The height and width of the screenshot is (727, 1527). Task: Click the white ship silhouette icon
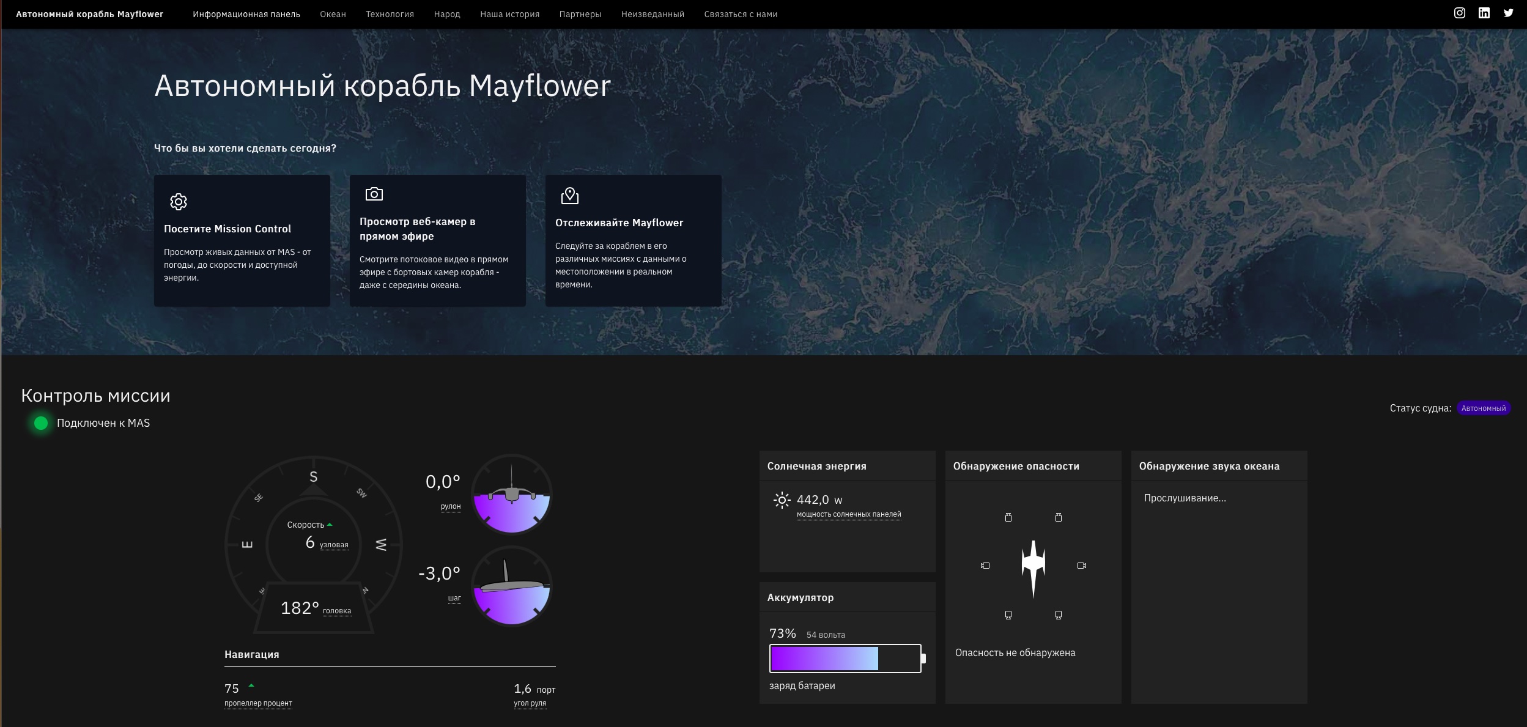coord(1033,567)
